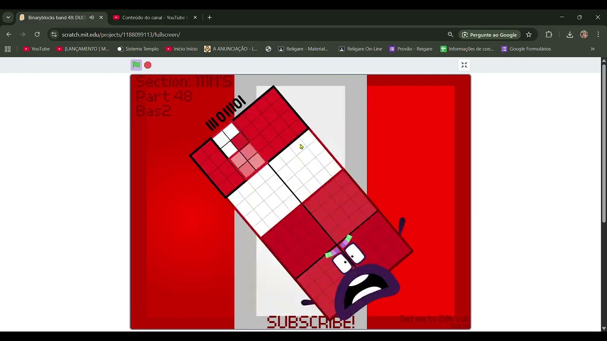Open the Sistema Templo bookmark
This screenshot has height=341, width=607.
tap(138, 49)
